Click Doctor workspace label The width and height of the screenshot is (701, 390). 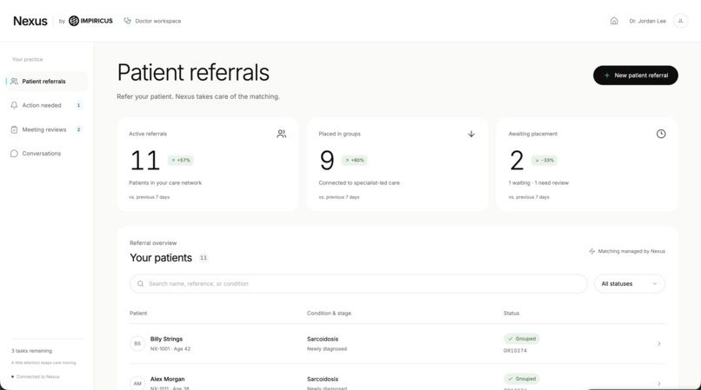pos(157,21)
